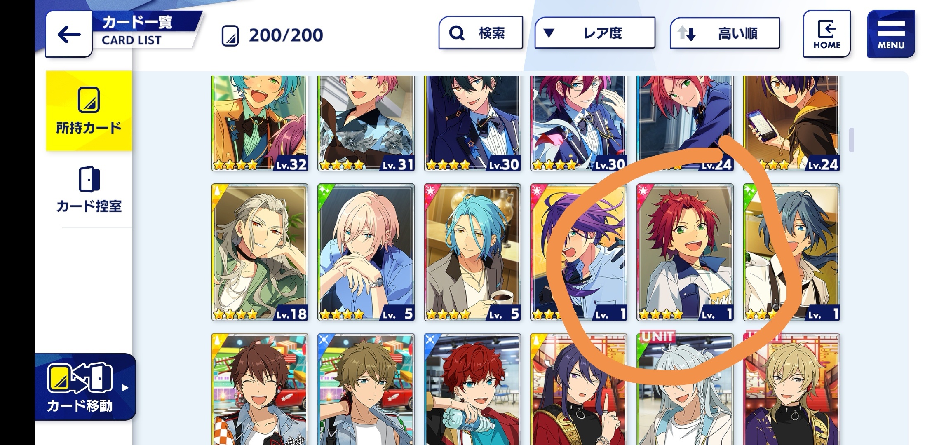The image size is (925, 445).
Task: Open the purple-haired card at Lv.1
Action: pos(579,252)
